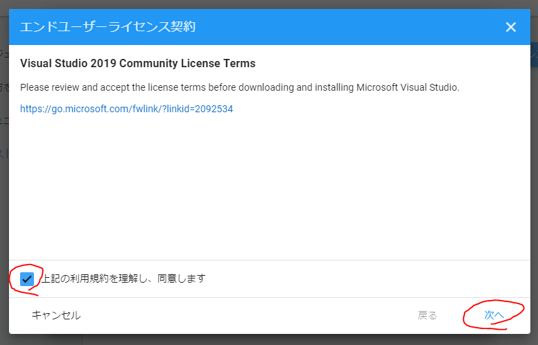Click the Visual Studio 2019 Community License Terms heading
Screen dimensions: 538x345
[138, 64]
